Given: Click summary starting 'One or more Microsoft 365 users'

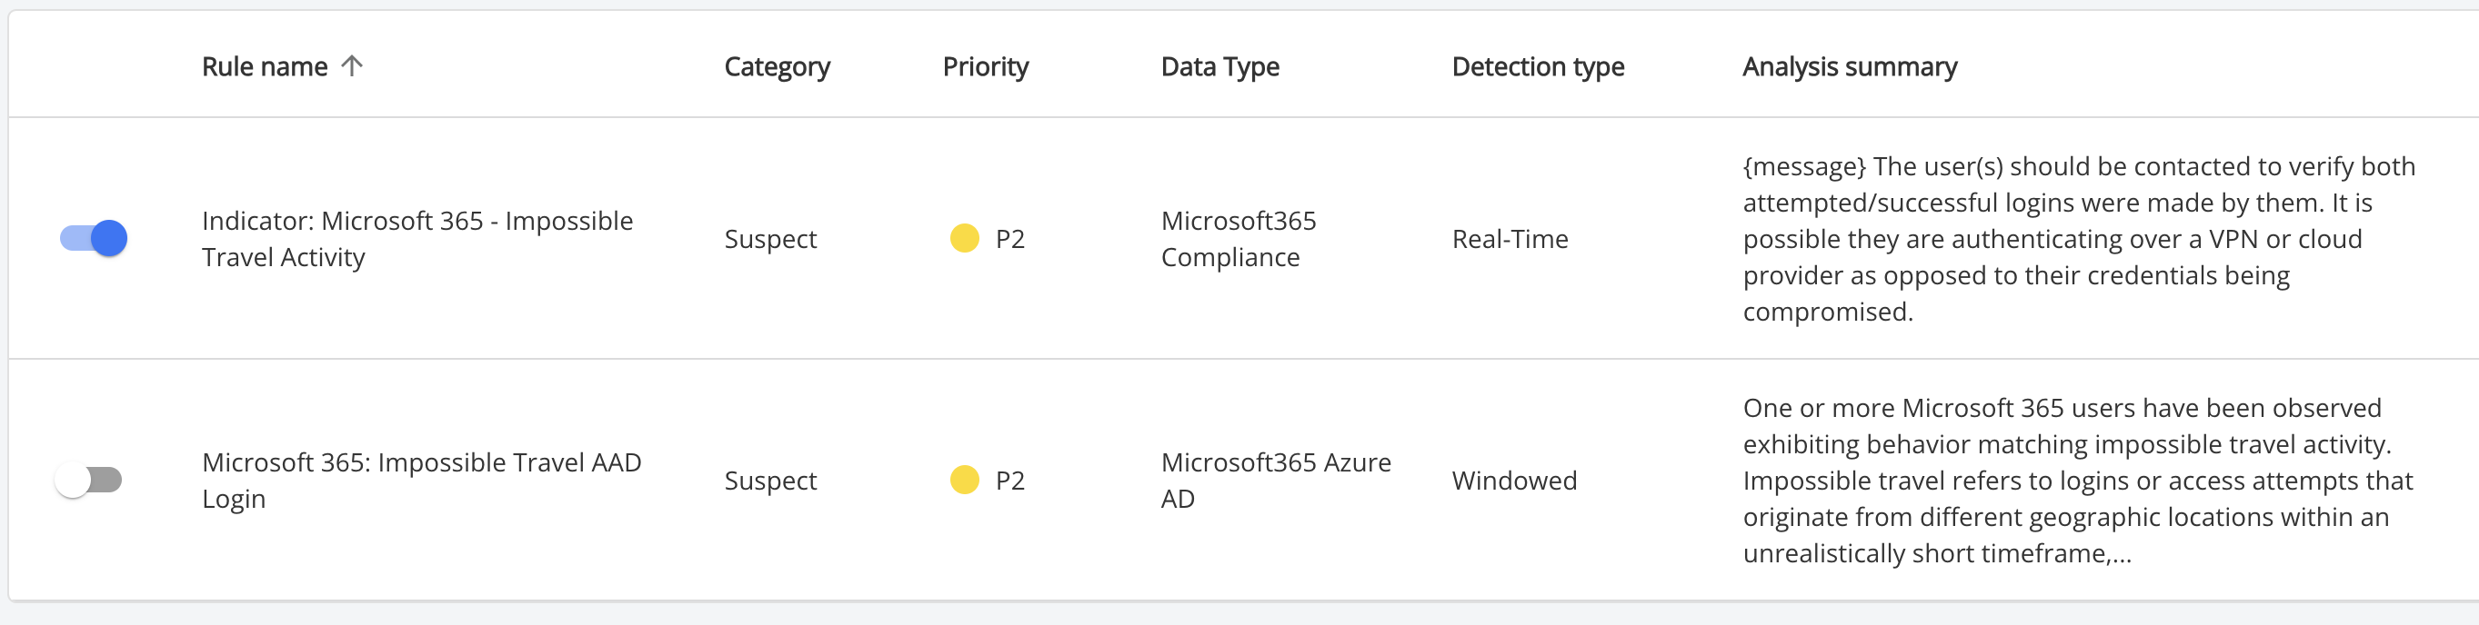Looking at the screenshot, I should click(2078, 480).
